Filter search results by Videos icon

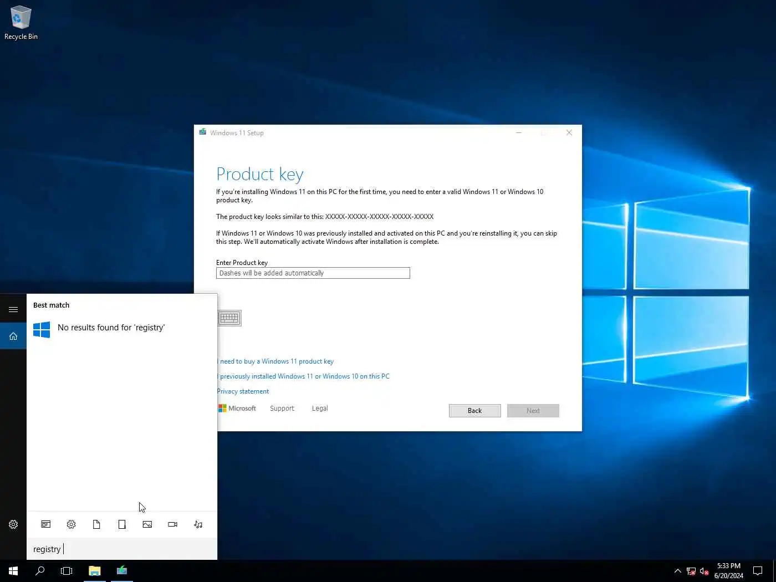tap(173, 524)
